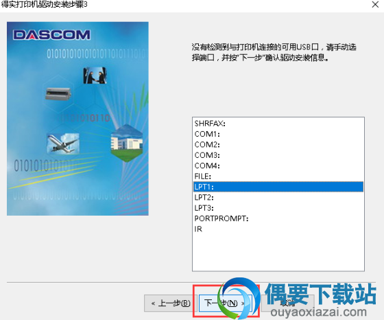Click the building hexagon image

tap(127, 144)
